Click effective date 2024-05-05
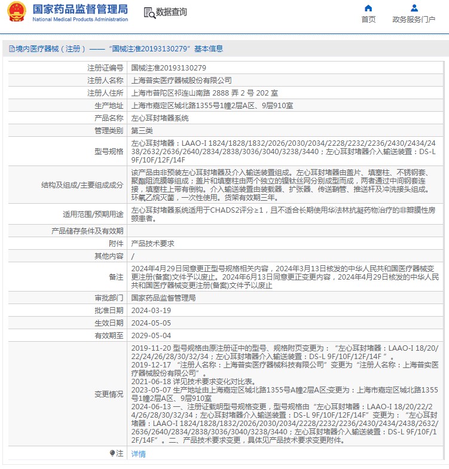Viewport: 449px width, 469px height. click(x=151, y=323)
